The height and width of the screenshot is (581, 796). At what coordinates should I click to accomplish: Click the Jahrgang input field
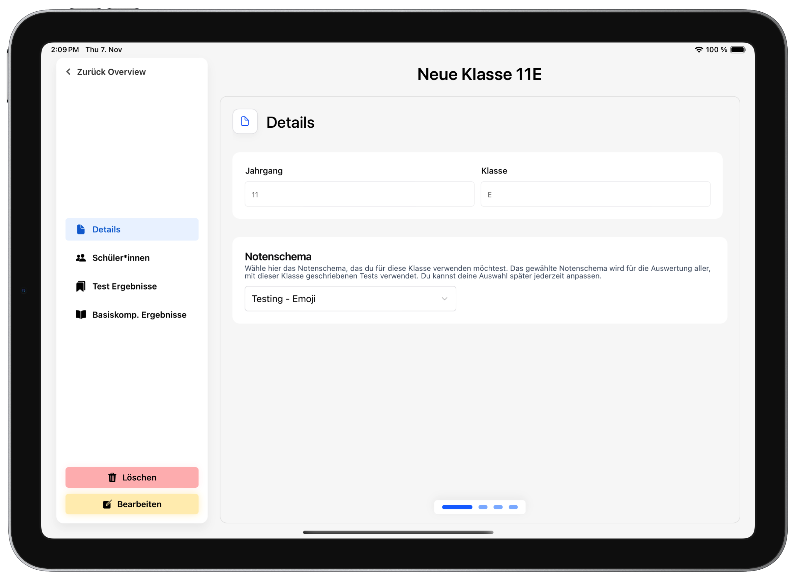[x=359, y=194]
